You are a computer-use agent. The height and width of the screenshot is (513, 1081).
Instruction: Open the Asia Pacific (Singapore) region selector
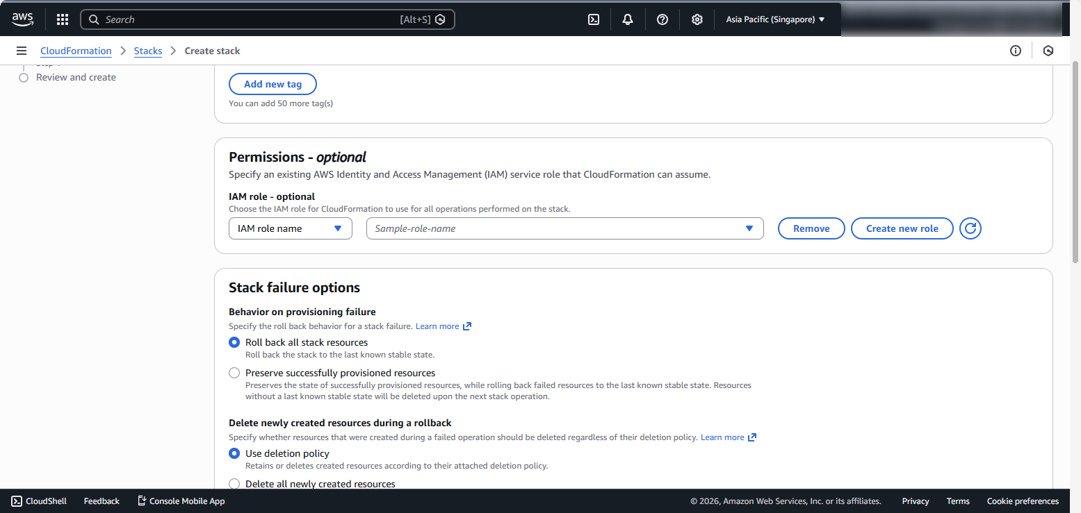tap(774, 19)
